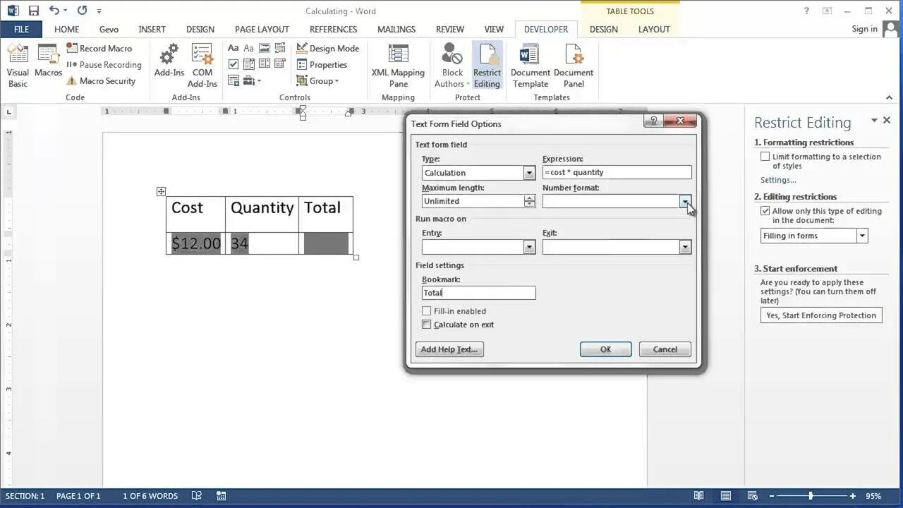
Task: Save the document from Quick Access
Action: click(34, 11)
